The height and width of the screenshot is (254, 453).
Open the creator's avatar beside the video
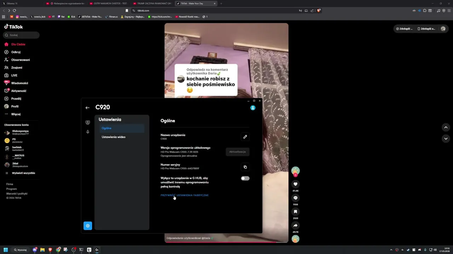pos(296,171)
